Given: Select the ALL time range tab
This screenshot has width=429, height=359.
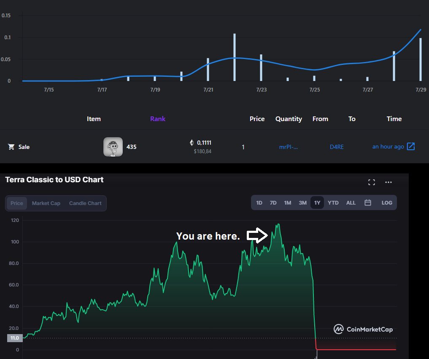Looking at the screenshot, I should (351, 202).
